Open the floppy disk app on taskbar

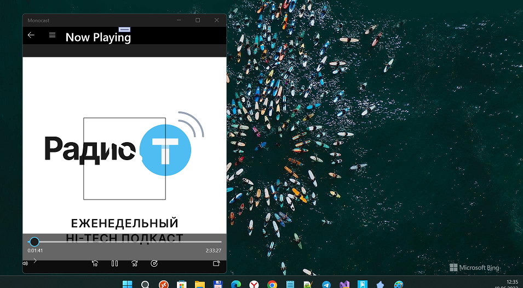pos(218,285)
